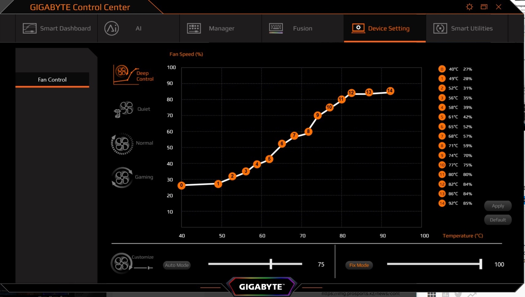Select the Normal fan mode icon
The height and width of the screenshot is (297, 525).
pos(122,144)
